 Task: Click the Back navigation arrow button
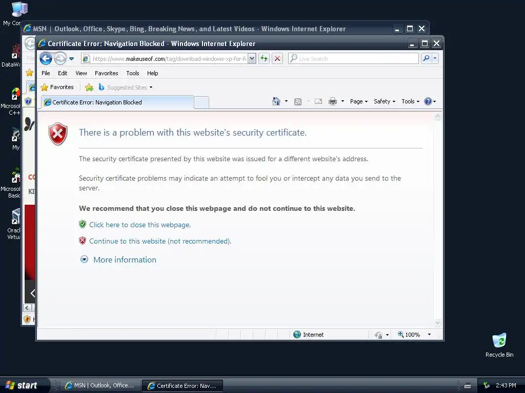[46, 59]
